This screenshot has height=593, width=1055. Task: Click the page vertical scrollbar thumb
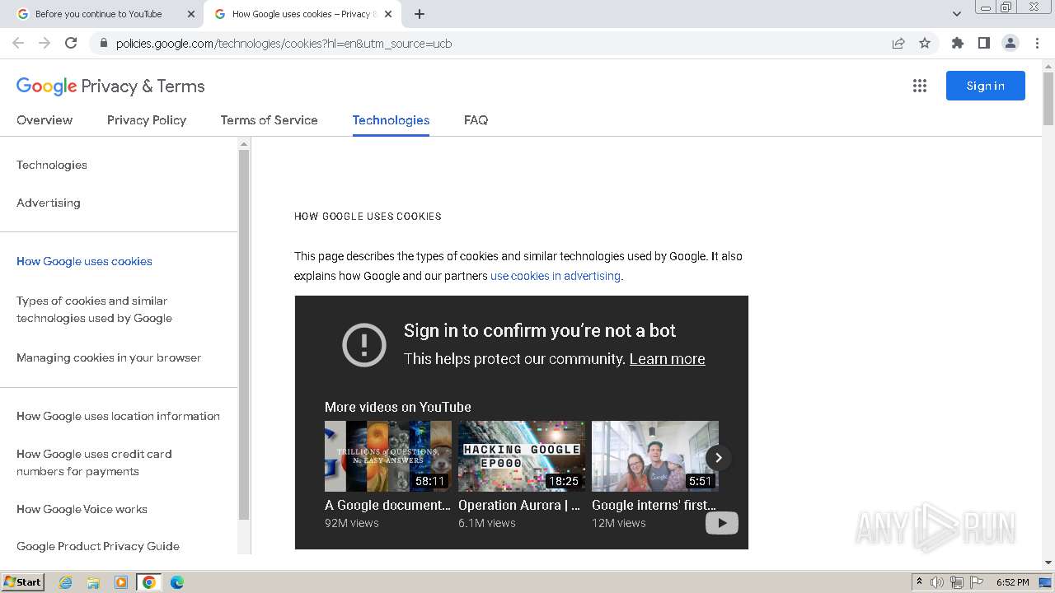tap(1048, 99)
